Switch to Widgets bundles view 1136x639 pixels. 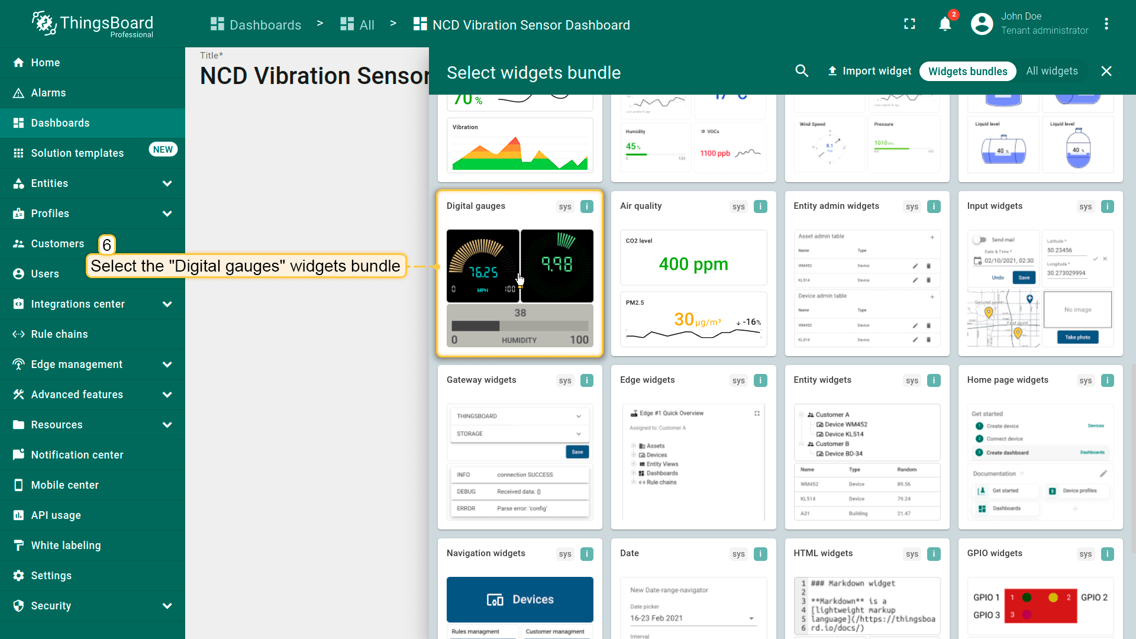coord(967,71)
